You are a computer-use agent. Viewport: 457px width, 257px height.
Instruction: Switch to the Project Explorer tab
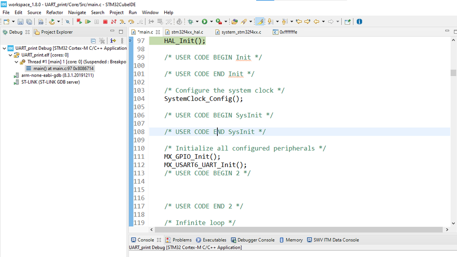coord(54,32)
